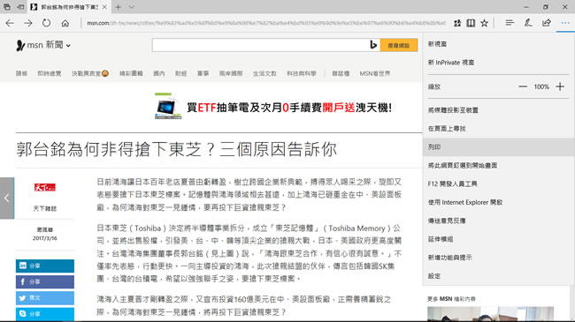Go back to previous page
The image size is (575, 322).
click(10, 23)
